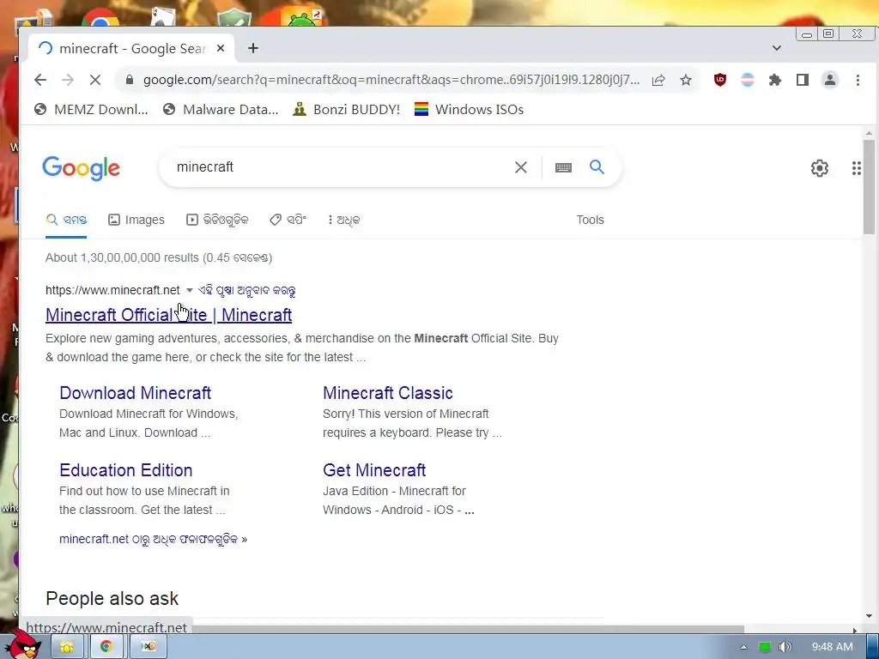Open the Education Edition sitelink
Screen dimensions: 879x659
(x=126, y=470)
